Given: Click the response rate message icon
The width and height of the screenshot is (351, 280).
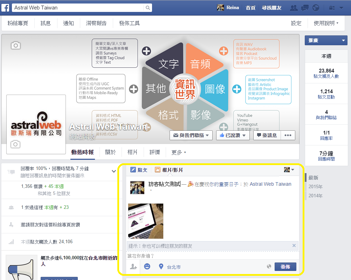Looking at the screenshot, I should 11,172.
